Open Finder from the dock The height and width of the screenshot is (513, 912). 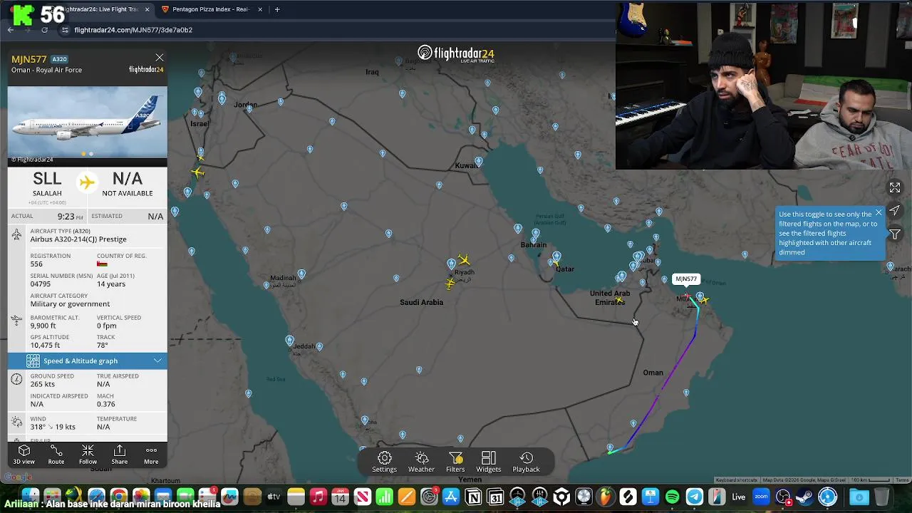(30, 497)
